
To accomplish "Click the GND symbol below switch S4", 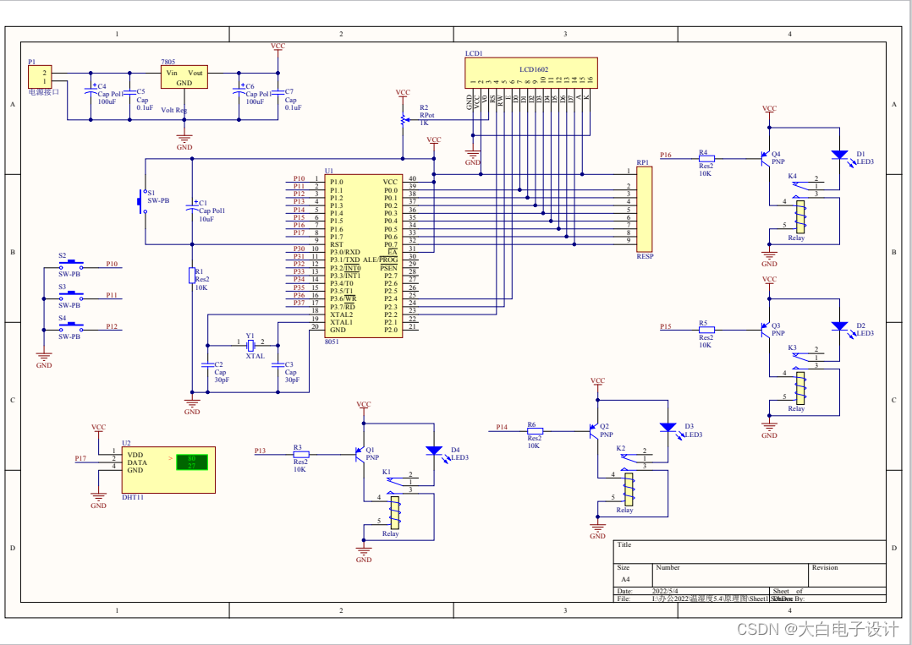I will coord(44,358).
